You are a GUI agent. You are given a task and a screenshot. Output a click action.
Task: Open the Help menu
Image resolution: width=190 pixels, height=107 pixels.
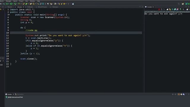[38, 1]
